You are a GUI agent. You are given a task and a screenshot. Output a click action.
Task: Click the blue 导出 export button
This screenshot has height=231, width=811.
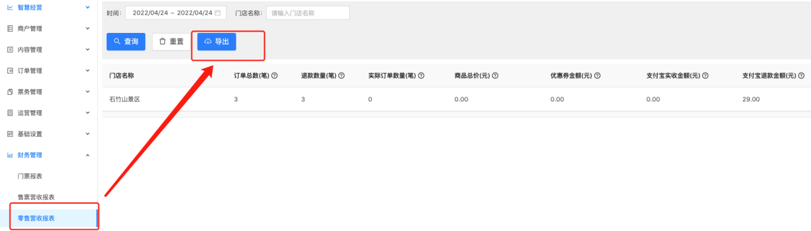pyautogui.click(x=217, y=42)
